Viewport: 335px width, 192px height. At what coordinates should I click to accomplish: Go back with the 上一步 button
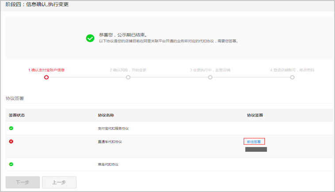pos(59,182)
